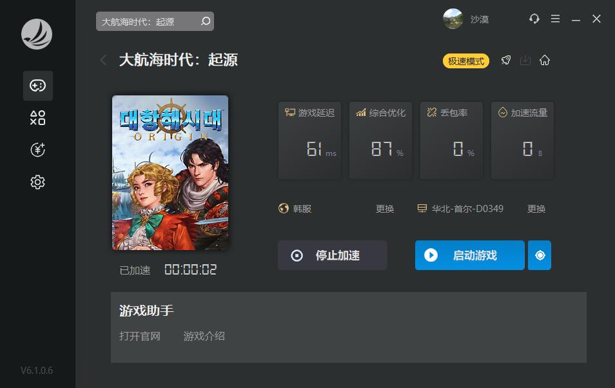Open the hamburger menu icon
615x388 pixels.
[555, 19]
